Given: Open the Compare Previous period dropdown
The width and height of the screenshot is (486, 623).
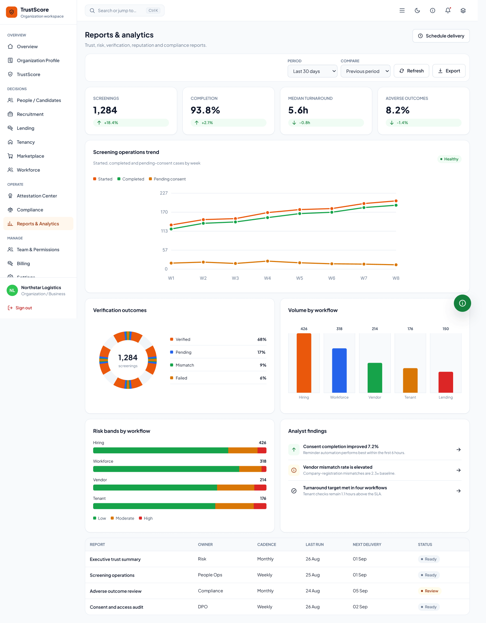Looking at the screenshot, I should pos(366,71).
